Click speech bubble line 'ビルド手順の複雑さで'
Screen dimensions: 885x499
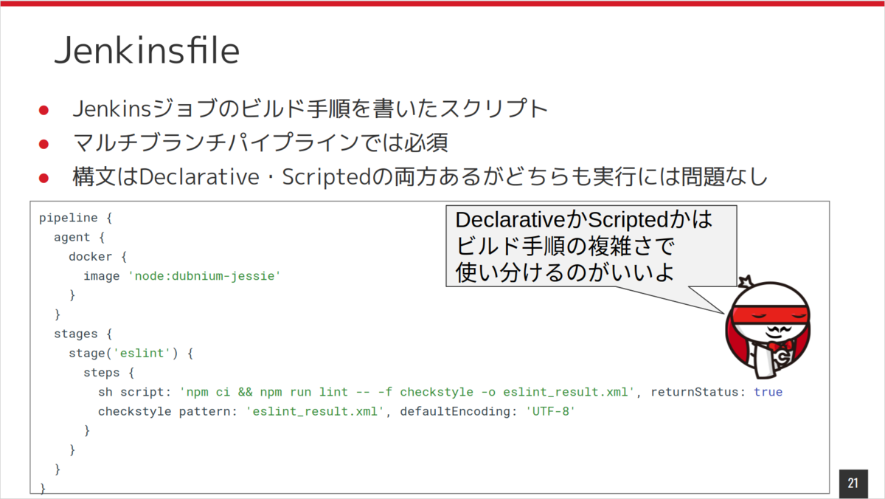pyautogui.click(x=566, y=246)
